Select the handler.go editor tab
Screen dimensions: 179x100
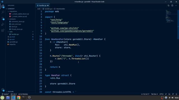43,6
